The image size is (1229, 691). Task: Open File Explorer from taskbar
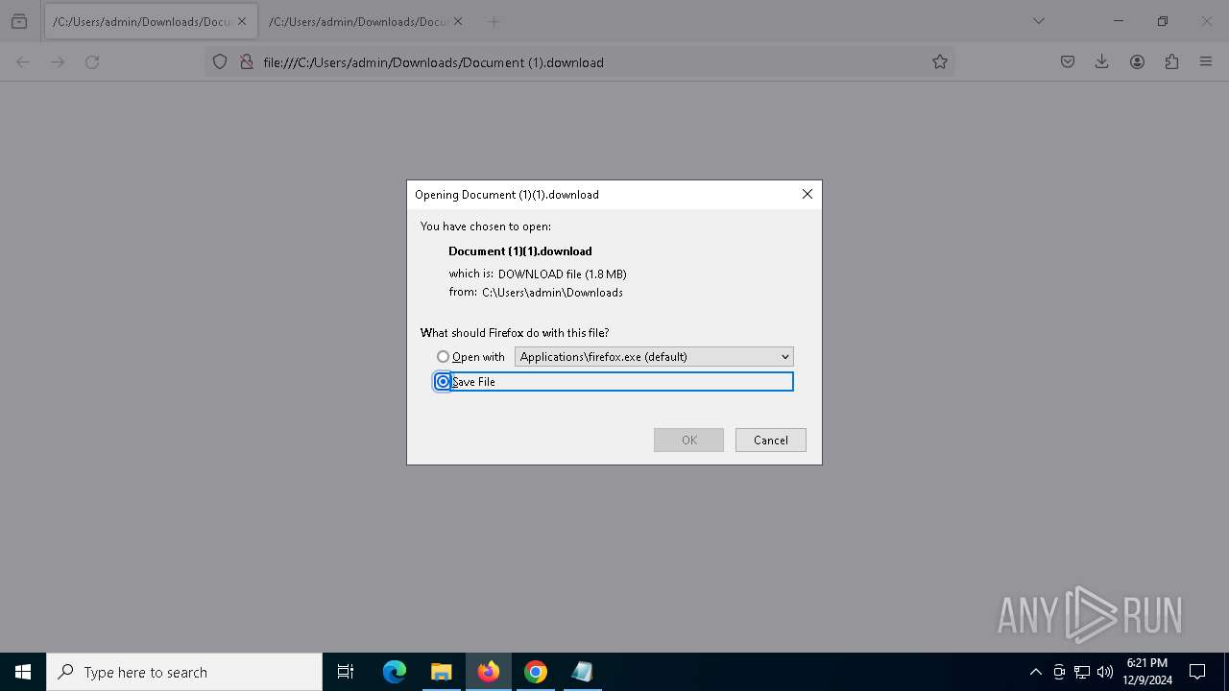coord(441,672)
